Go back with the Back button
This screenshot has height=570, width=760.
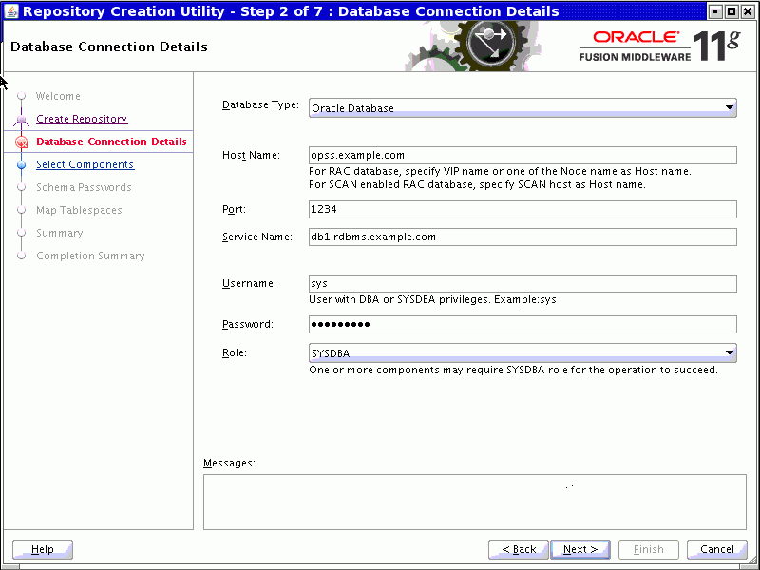(519, 549)
